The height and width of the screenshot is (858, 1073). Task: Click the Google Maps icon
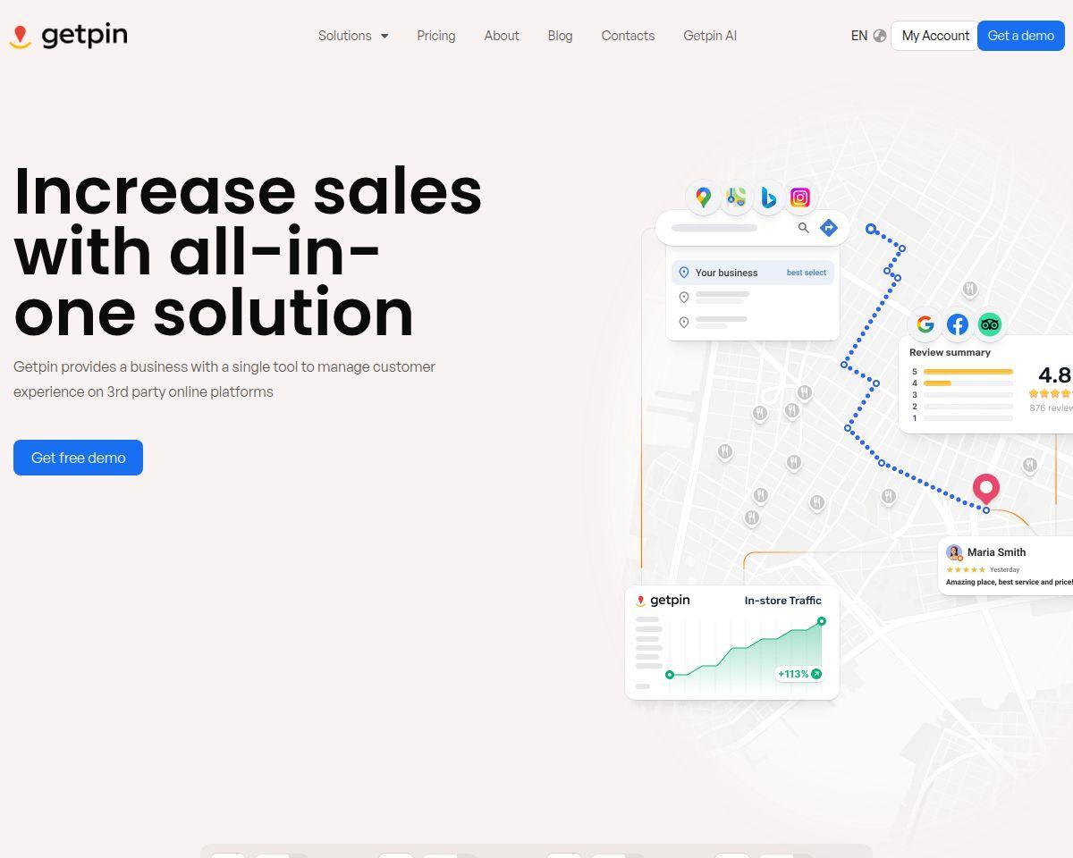point(704,198)
